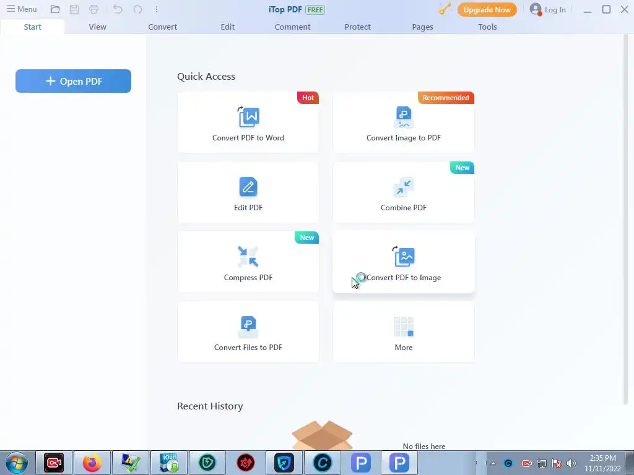Open the Menu hamburger button

(22, 9)
